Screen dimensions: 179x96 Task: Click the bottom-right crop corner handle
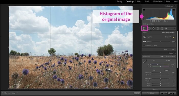pyautogui.click(x=133, y=89)
